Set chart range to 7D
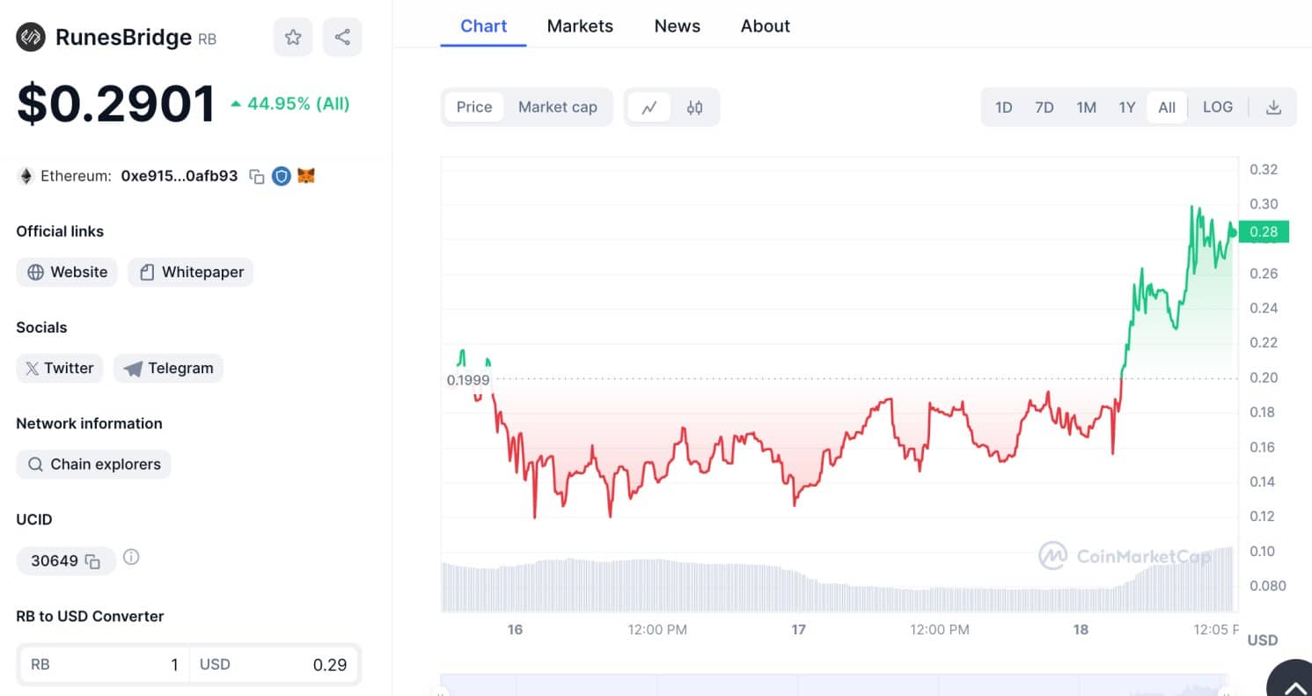1312x696 pixels. point(1044,107)
